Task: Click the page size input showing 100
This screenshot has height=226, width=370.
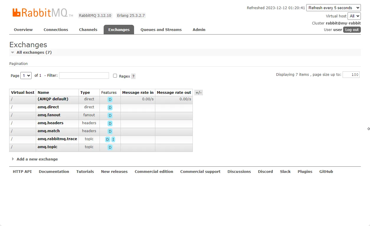Action: (x=351, y=75)
